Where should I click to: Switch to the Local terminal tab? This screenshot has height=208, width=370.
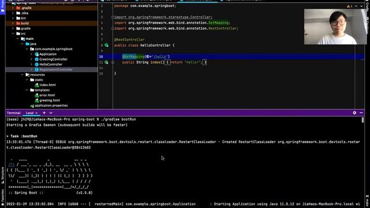[x=29, y=113]
